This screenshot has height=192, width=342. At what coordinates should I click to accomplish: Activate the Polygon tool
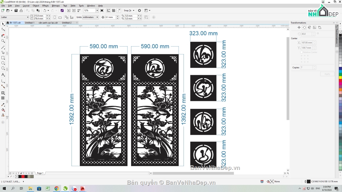coord(3,68)
